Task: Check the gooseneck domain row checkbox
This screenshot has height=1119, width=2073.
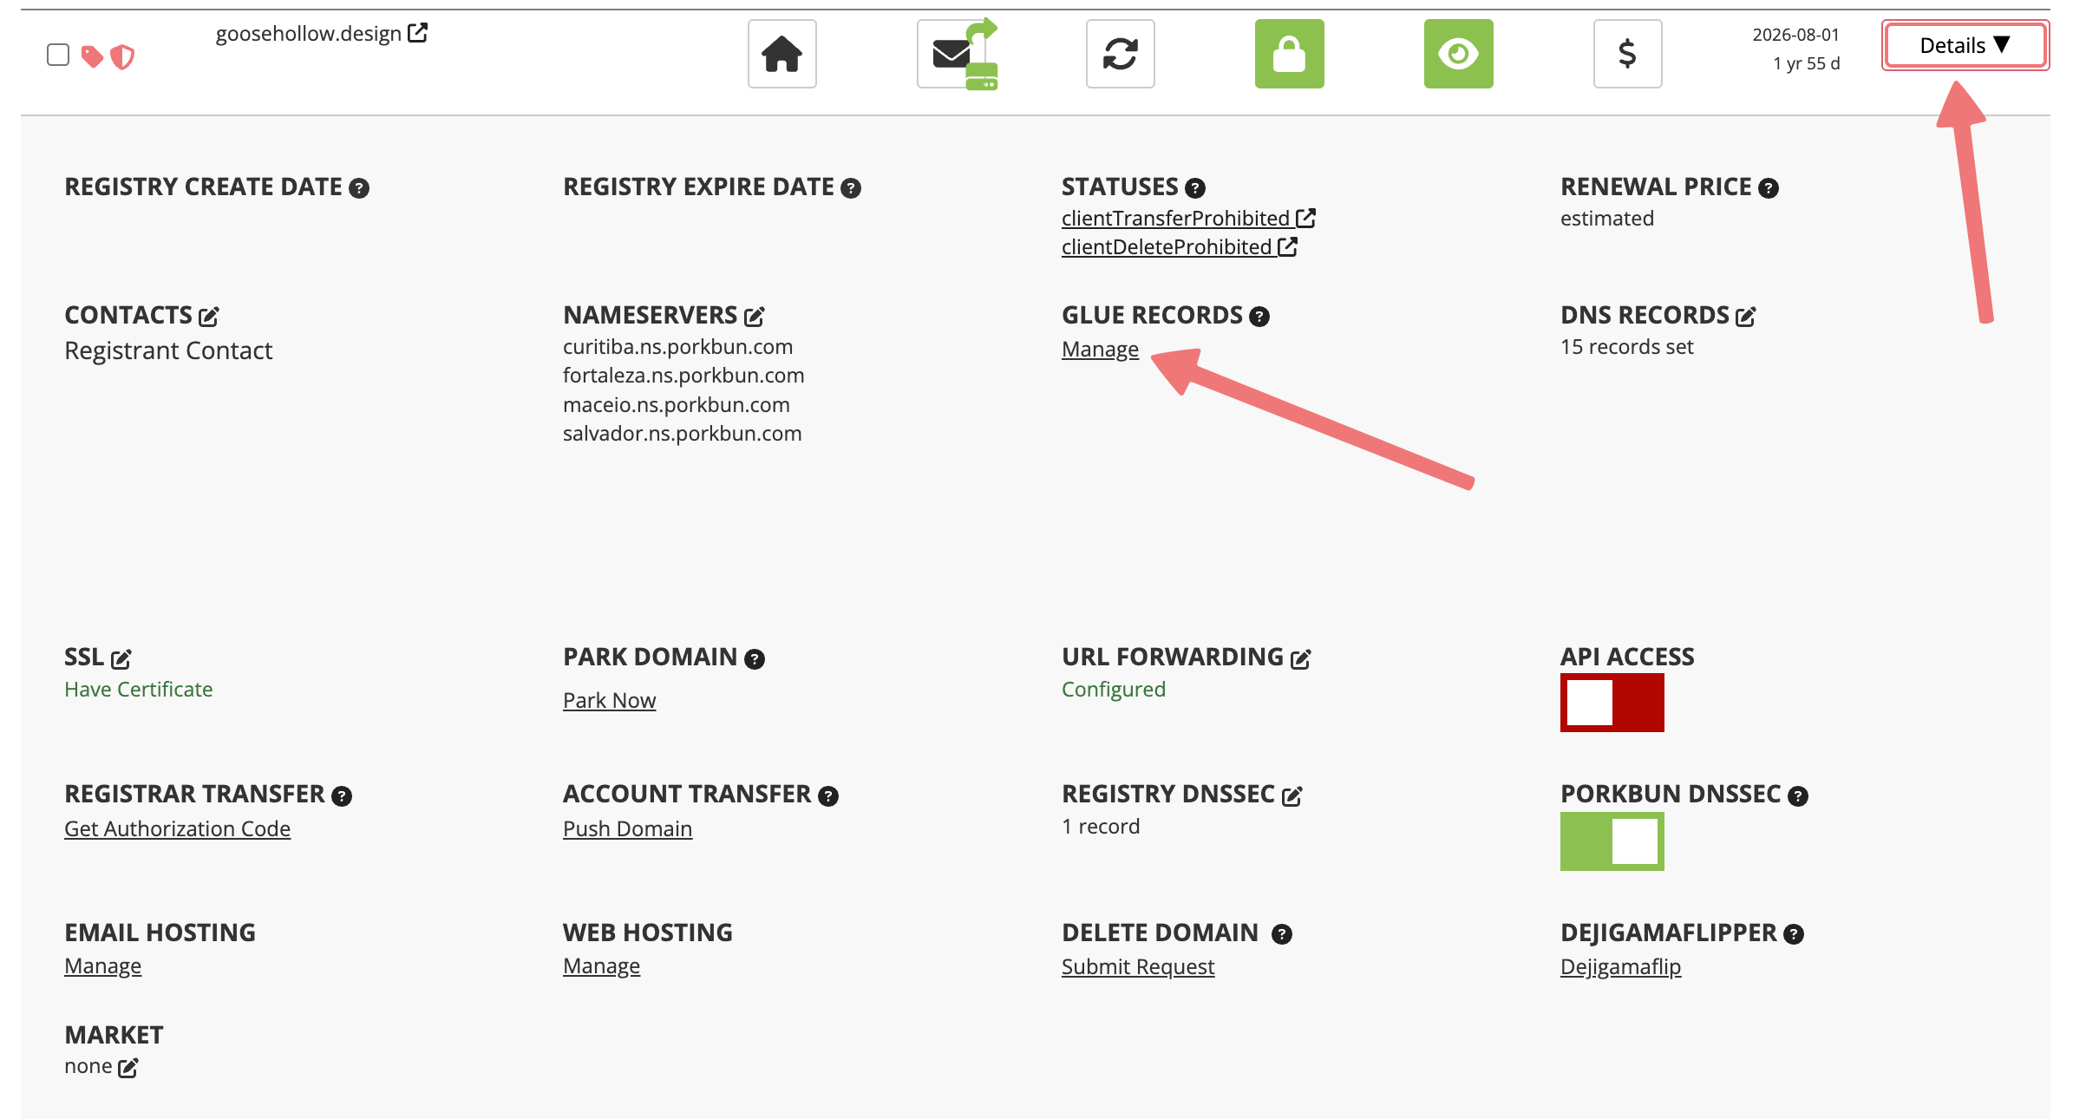Action: 58,55
